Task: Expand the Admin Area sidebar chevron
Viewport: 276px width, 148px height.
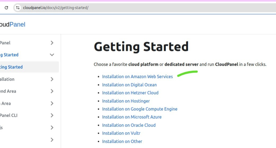Action: [x=52, y=103]
